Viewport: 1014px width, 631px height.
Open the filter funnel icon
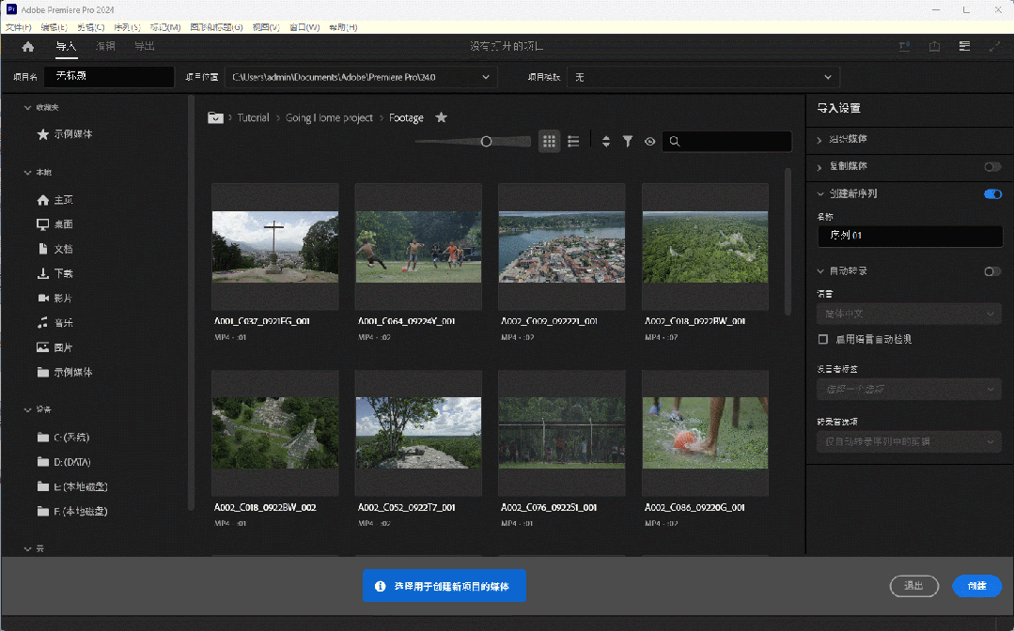point(628,142)
